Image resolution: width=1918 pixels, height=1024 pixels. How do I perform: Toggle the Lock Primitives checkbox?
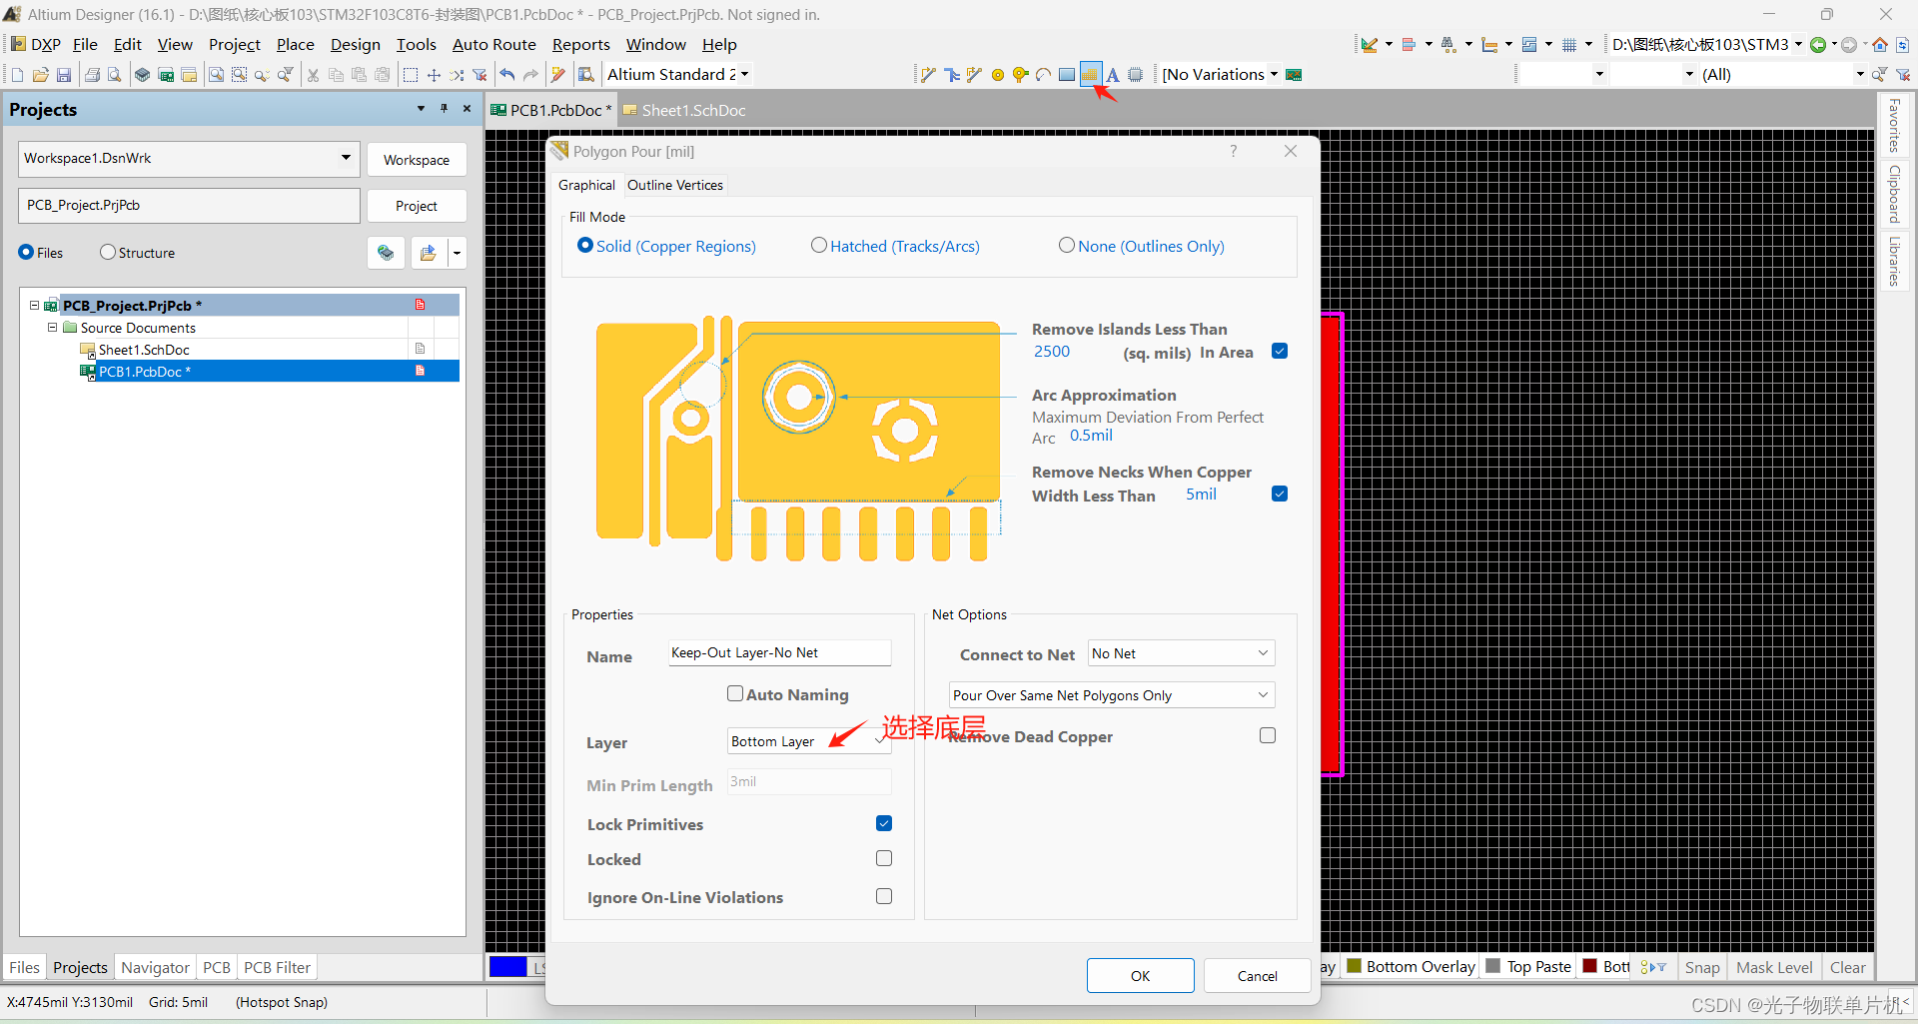pyautogui.click(x=884, y=823)
